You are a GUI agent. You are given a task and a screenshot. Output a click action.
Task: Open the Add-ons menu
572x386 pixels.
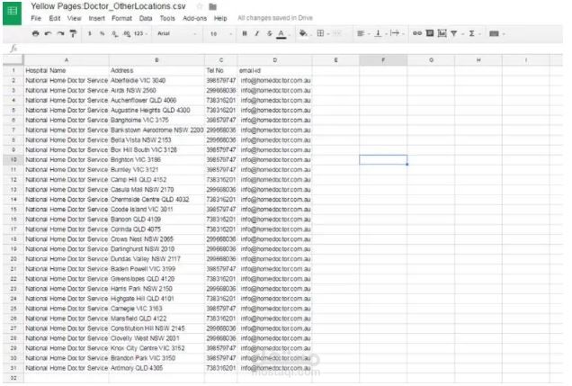[x=195, y=18]
